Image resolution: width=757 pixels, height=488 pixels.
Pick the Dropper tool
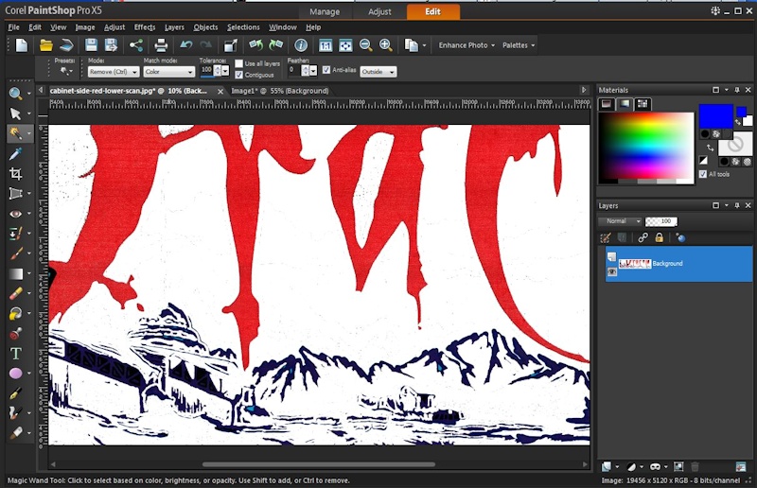[15, 153]
